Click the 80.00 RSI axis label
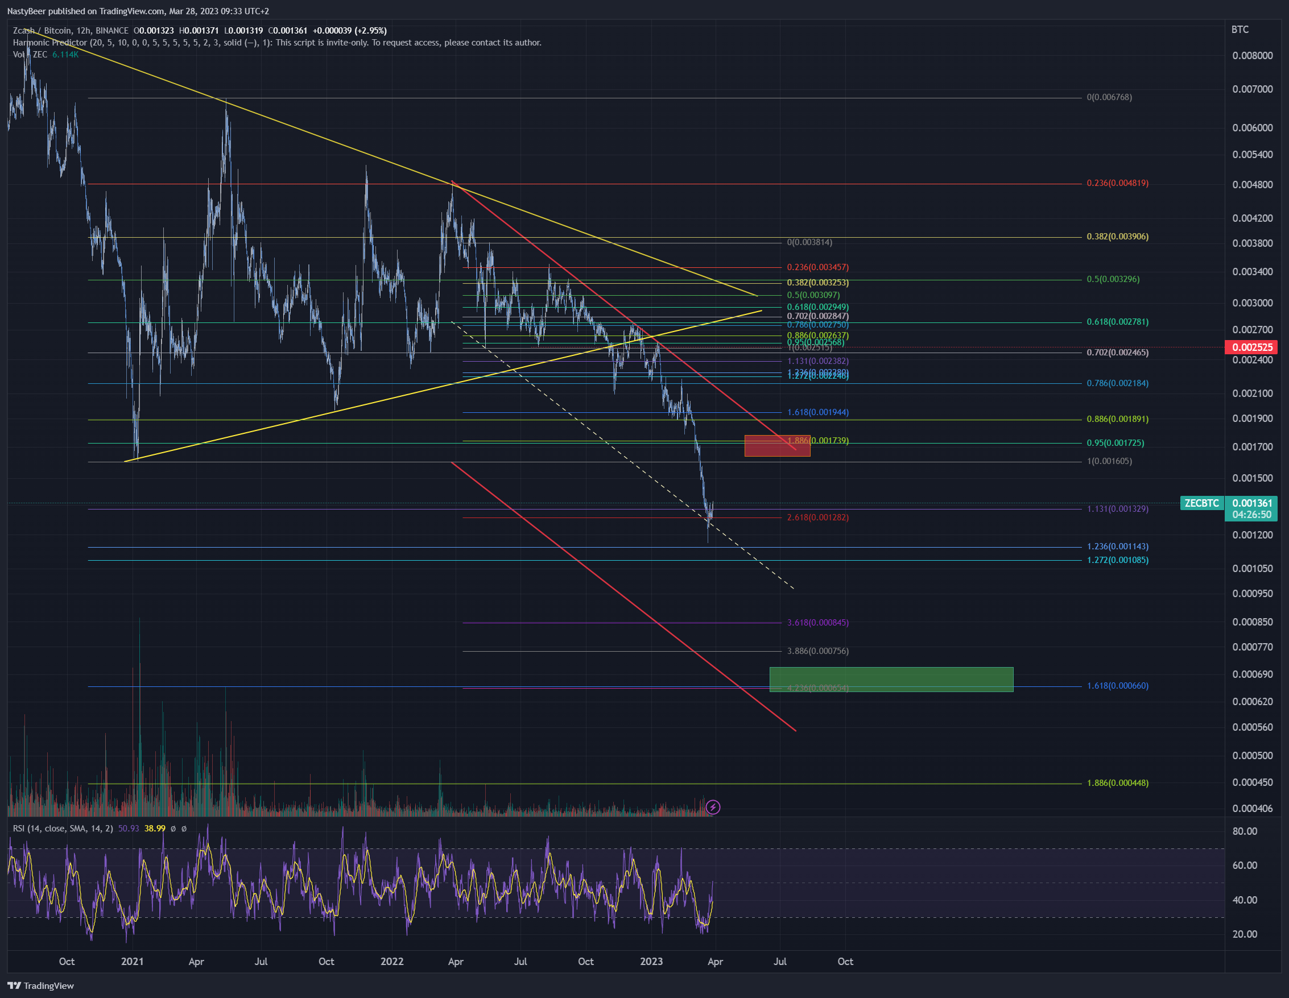This screenshot has height=998, width=1289. 1245,831
